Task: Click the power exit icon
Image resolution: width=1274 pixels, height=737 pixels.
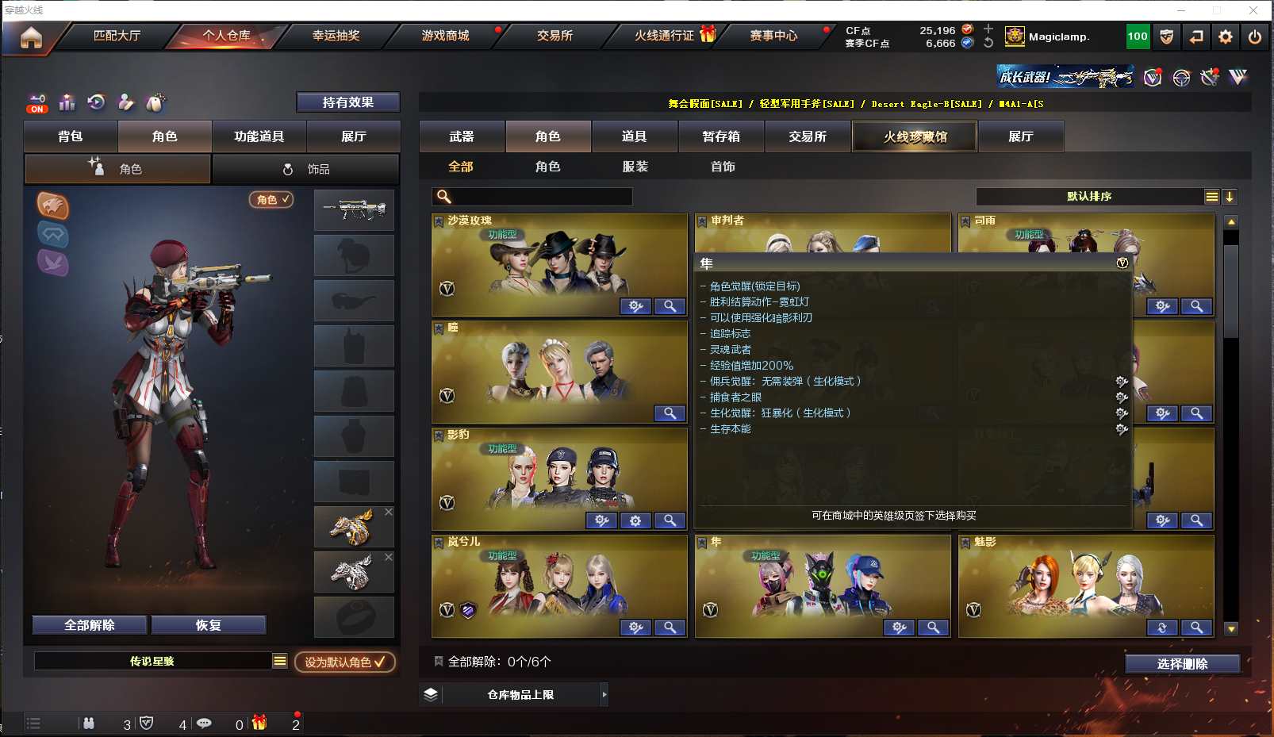Action: click(1255, 36)
